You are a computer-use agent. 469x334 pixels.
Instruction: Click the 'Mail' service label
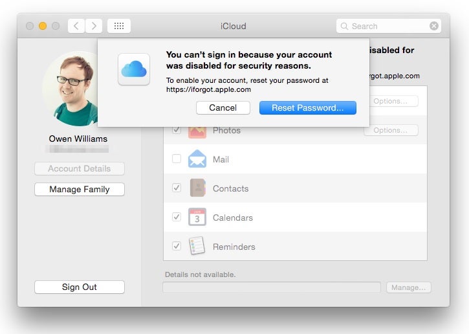[x=221, y=159]
